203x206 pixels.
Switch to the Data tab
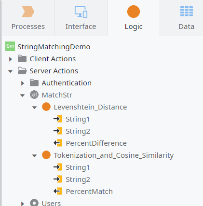pos(182,18)
